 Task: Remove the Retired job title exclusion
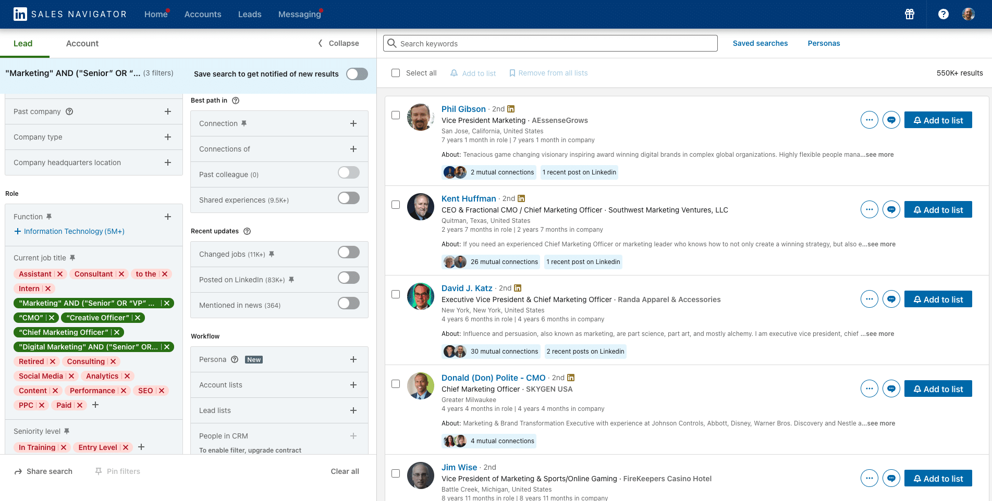(x=53, y=361)
